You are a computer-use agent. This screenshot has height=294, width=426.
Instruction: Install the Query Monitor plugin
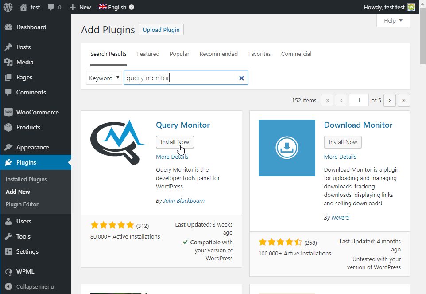tap(174, 142)
